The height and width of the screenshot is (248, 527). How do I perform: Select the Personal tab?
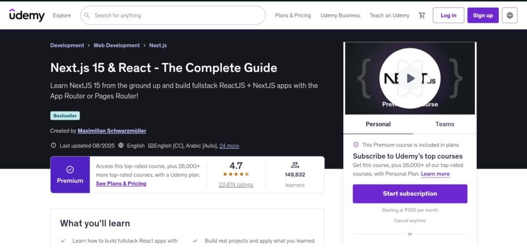[378, 124]
